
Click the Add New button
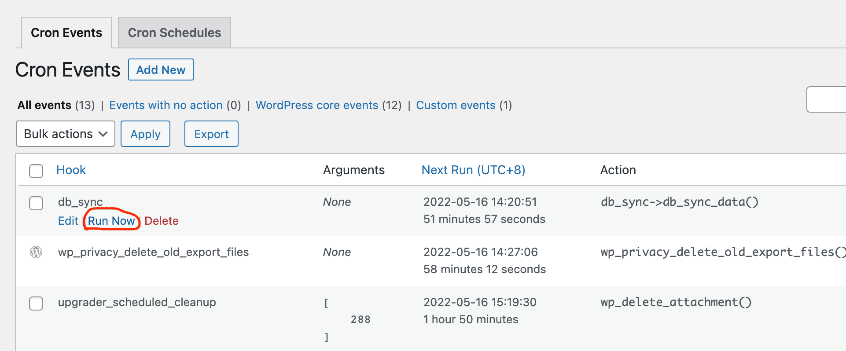(x=161, y=69)
